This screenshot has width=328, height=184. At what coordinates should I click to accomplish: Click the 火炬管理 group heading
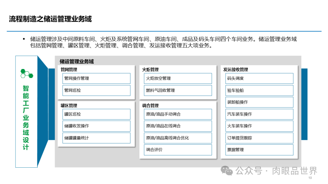[x=150, y=70]
